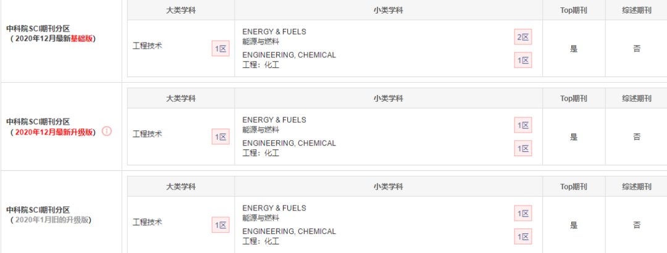Click the 小类学科 header in the second table
The height and width of the screenshot is (253, 667).
point(388,99)
